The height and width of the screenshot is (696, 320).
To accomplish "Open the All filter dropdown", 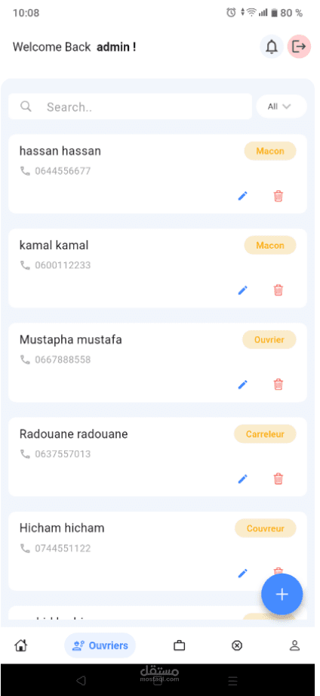I will [282, 107].
